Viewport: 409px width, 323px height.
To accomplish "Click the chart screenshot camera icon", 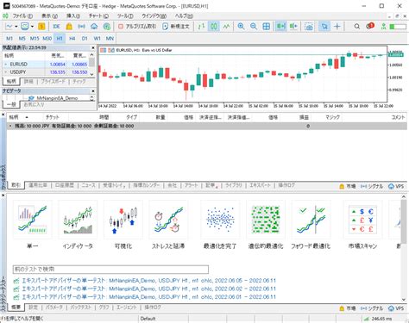I will coord(309,27).
